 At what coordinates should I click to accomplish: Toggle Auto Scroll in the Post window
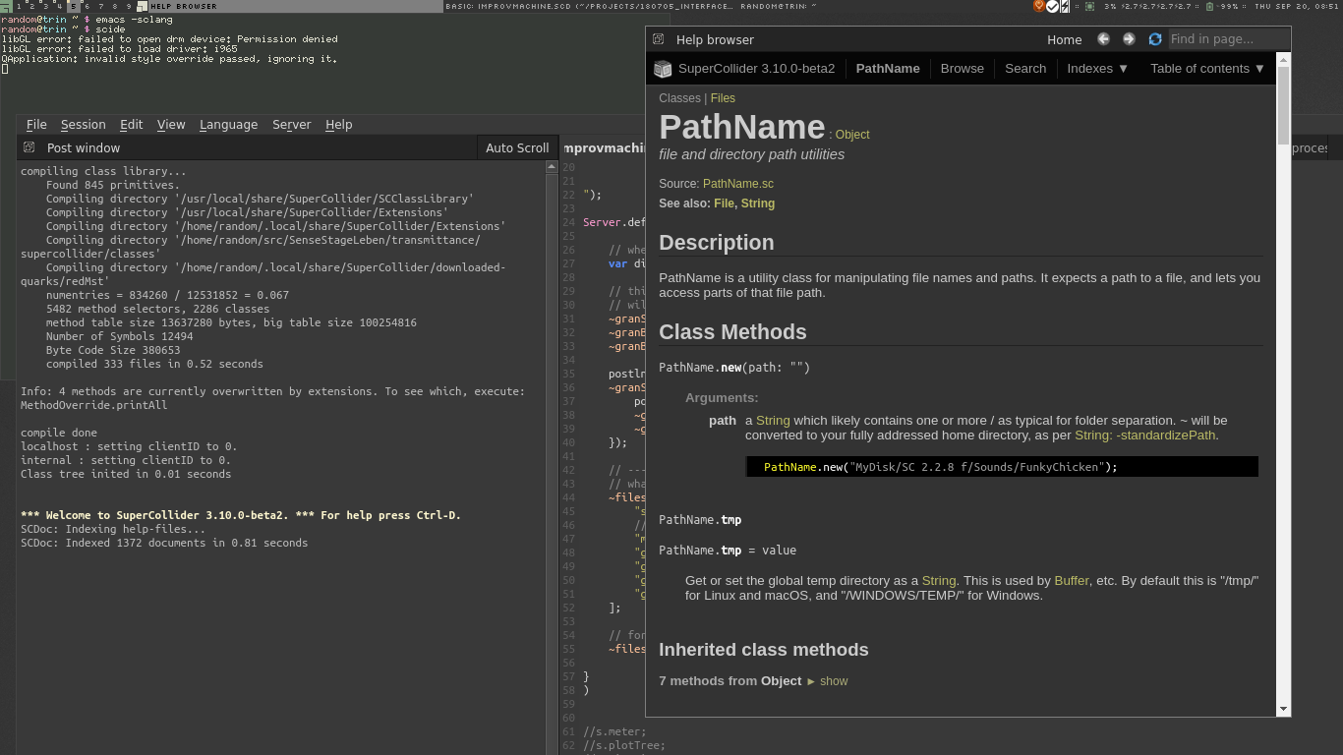(517, 147)
